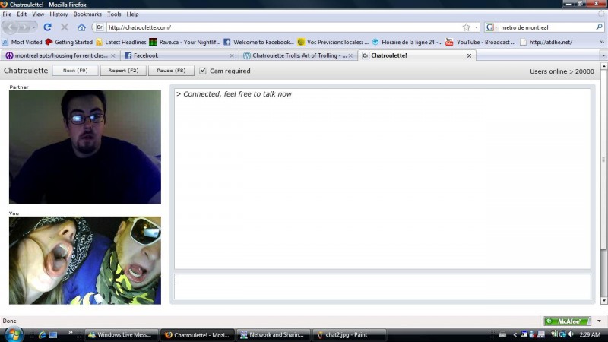Open Network and Sharing taskbar button
This screenshot has width=608, height=342.
point(274,334)
